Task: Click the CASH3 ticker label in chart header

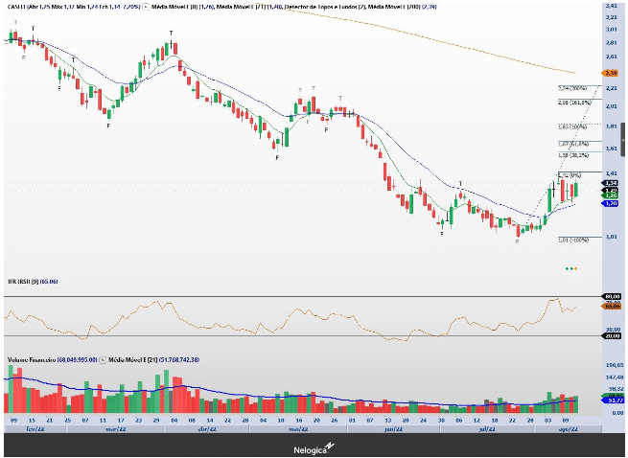Action: click(x=17, y=6)
